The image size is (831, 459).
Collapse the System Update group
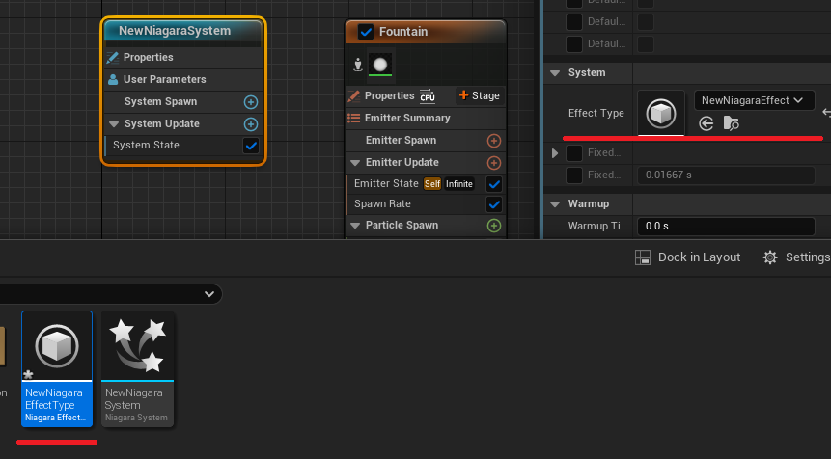click(x=114, y=124)
